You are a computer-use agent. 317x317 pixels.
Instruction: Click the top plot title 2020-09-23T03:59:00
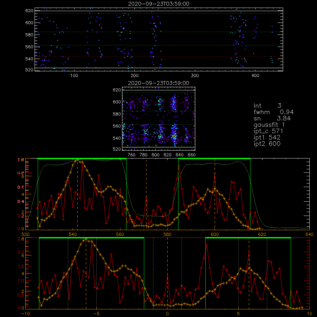click(x=159, y=4)
